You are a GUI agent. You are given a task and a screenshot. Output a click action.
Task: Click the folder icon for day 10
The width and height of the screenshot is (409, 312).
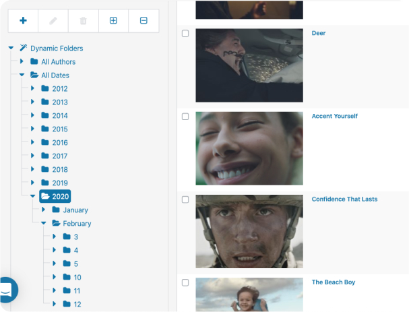67,277
